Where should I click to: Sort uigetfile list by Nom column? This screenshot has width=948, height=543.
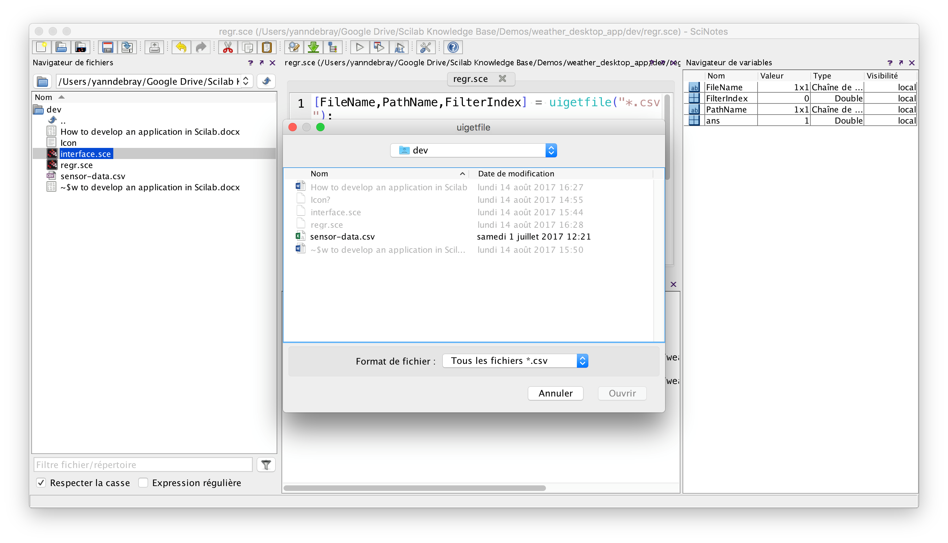pos(387,174)
